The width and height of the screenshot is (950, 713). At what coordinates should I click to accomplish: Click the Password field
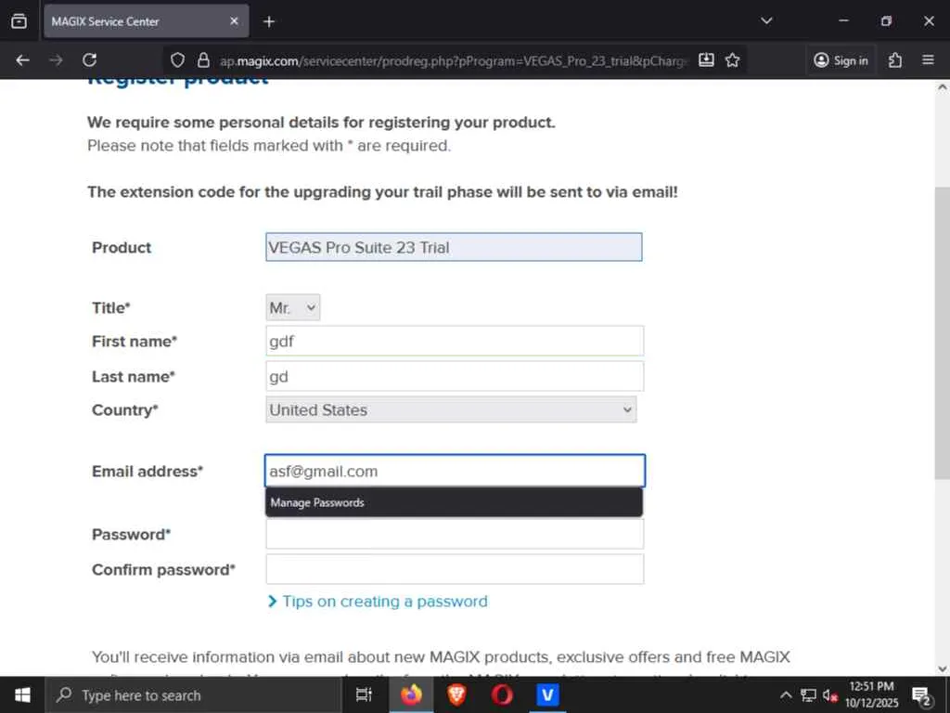[455, 534]
